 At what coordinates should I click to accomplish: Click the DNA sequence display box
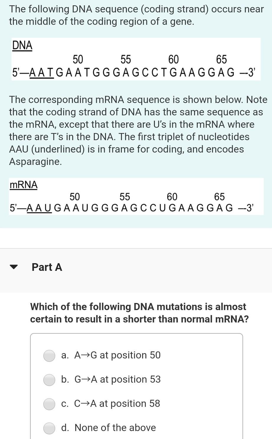tap(136, 59)
